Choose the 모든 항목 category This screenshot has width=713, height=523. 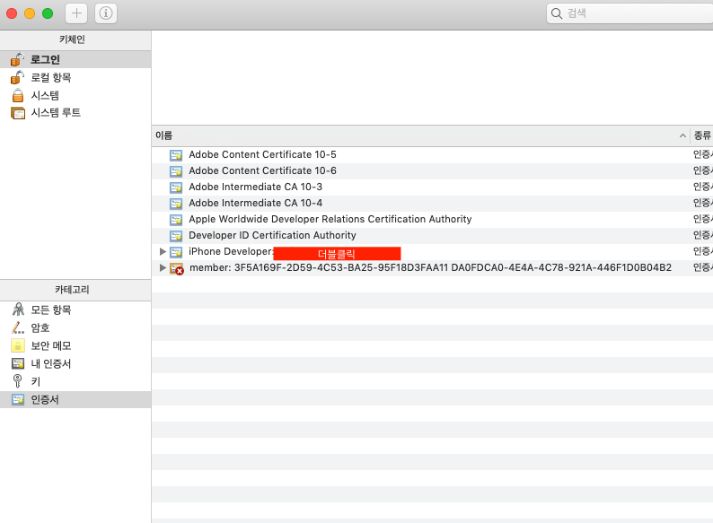(75, 309)
